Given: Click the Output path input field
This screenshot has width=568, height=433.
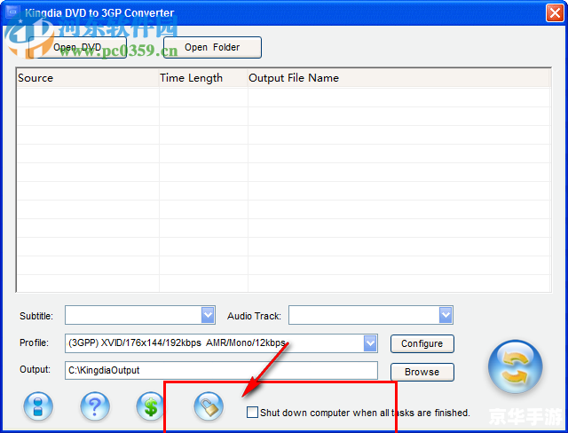Looking at the screenshot, I should [x=221, y=370].
